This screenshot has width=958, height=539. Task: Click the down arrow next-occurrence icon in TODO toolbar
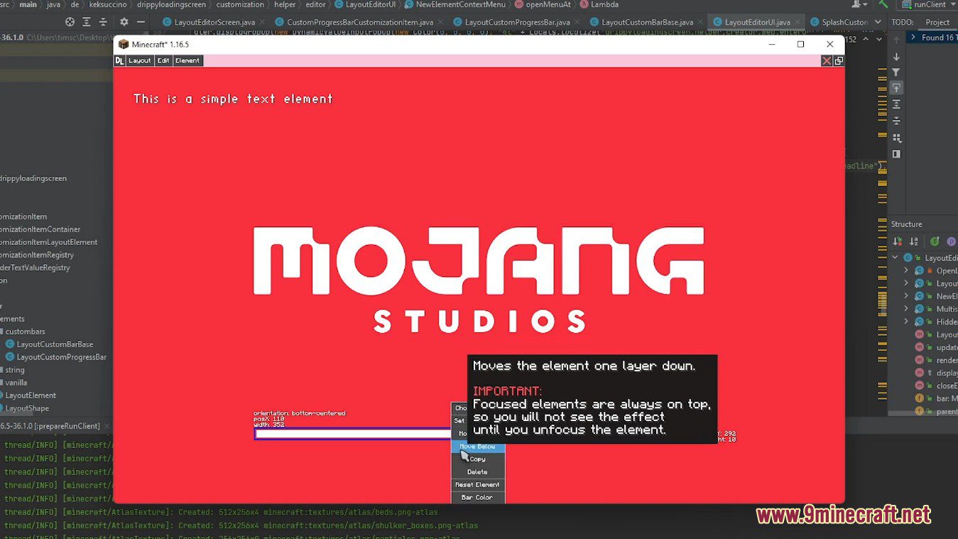tap(896, 57)
